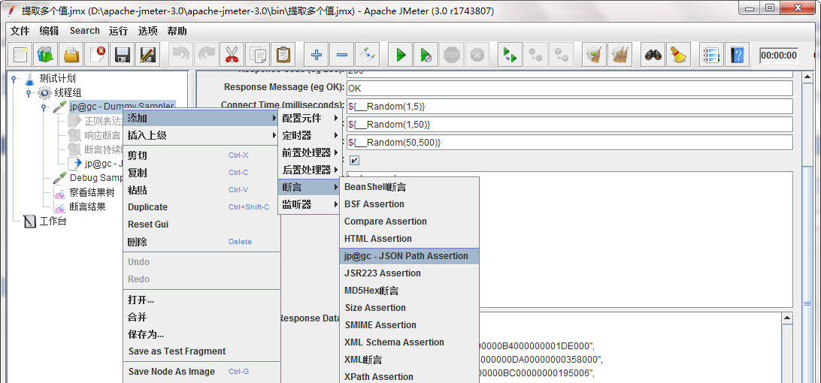
Task: Click the Paste clipboard icon
Action: pos(283,54)
